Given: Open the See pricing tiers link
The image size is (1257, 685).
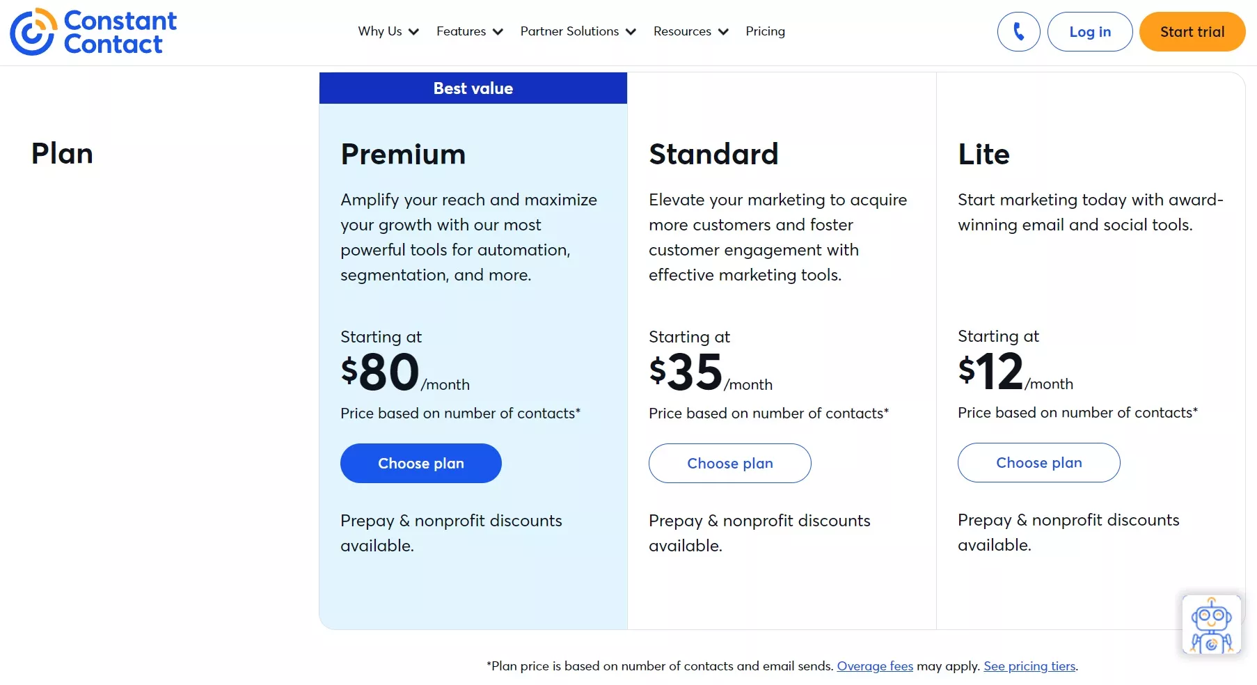Looking at the screenshot, I should 1029,666.
